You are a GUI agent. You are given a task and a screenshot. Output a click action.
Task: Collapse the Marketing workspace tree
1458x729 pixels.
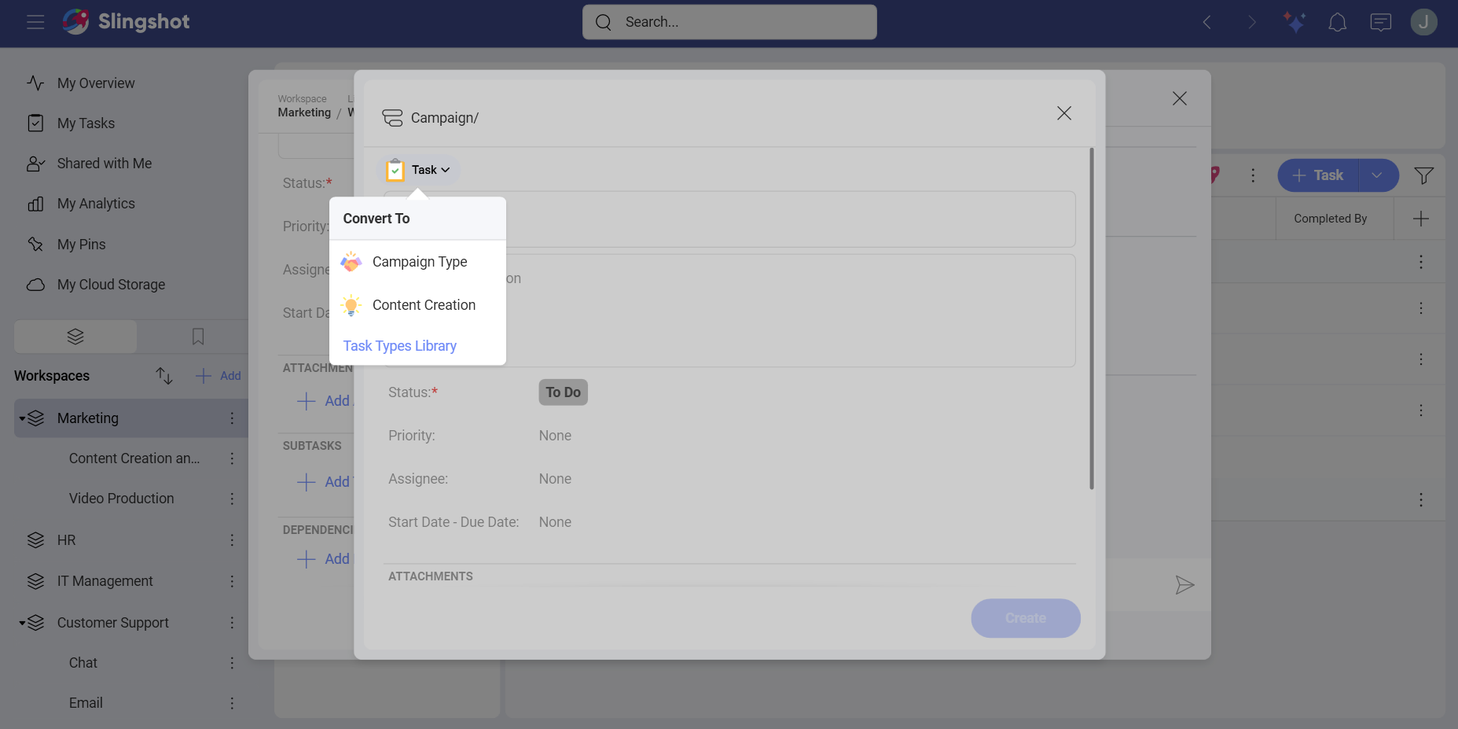tap(22, 418)
